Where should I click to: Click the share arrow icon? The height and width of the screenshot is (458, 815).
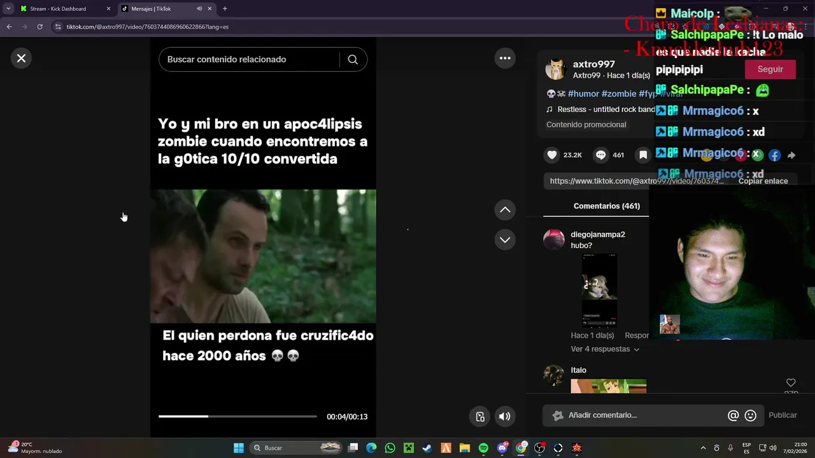(791, 155)
